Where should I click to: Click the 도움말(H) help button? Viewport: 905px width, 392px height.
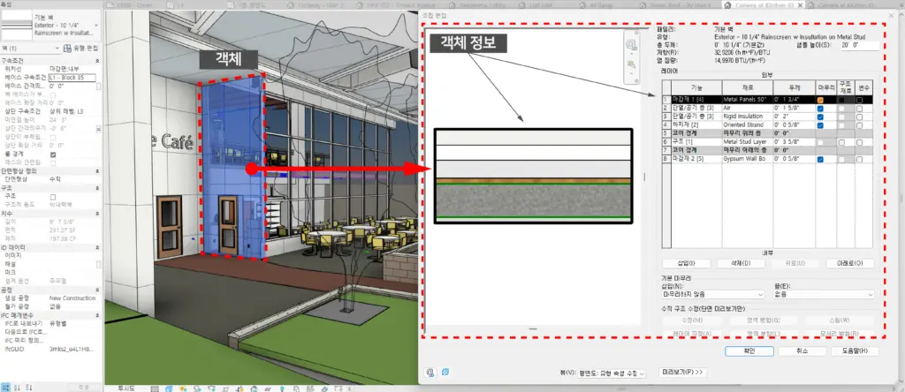[855, 351]
